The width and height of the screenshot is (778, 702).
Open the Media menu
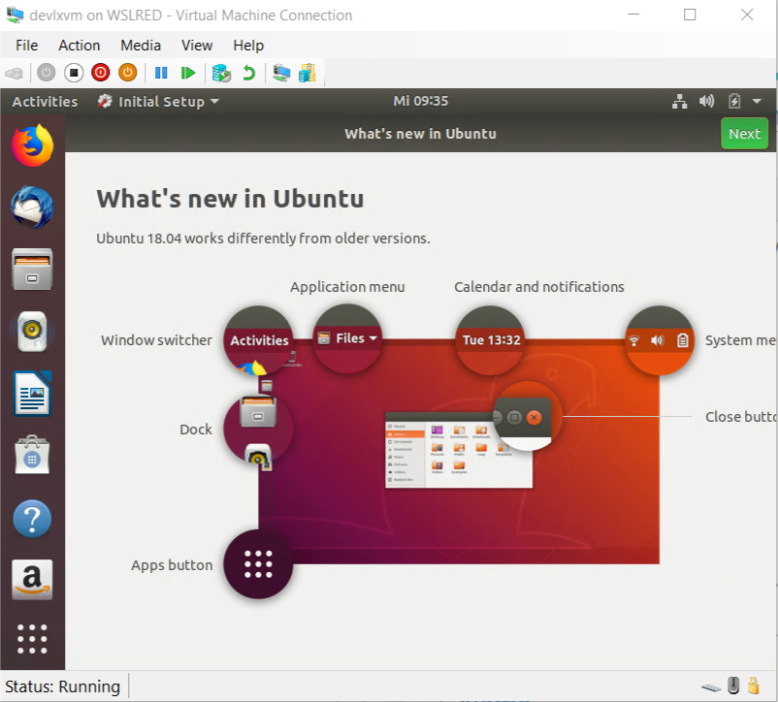coord(141,46)
